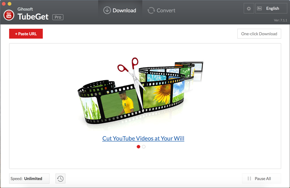
Task: Click the download history clock icon
Action: 60,178
